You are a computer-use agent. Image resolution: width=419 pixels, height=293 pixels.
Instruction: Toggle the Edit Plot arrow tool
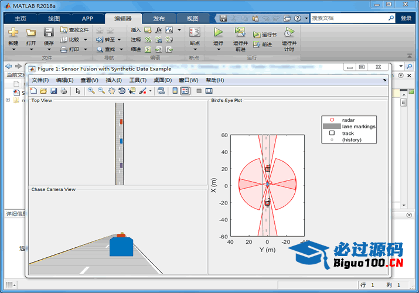pyautogui.click(x=78, y=91)
